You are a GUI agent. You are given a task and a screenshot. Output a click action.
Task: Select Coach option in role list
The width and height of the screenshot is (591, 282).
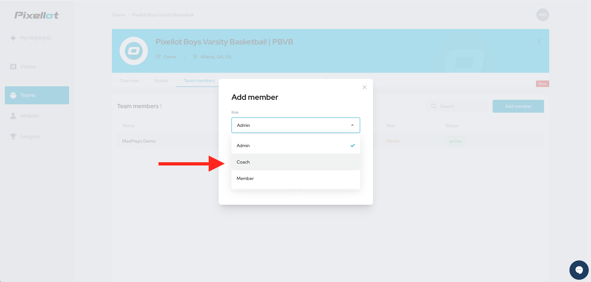tap(296, 162)
